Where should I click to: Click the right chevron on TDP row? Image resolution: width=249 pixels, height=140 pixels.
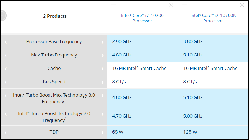[102, 133]
